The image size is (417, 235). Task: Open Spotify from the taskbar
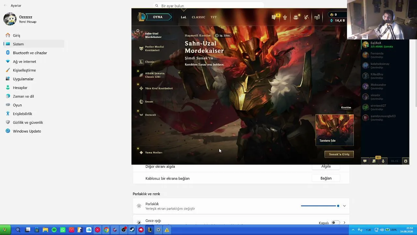(x=54, y=230)
